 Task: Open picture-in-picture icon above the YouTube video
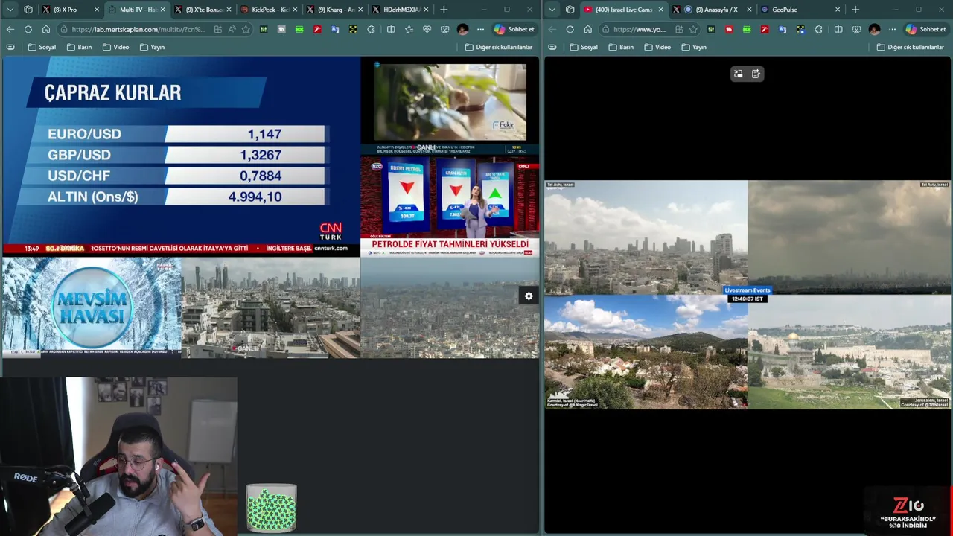[x=739, y=74]
